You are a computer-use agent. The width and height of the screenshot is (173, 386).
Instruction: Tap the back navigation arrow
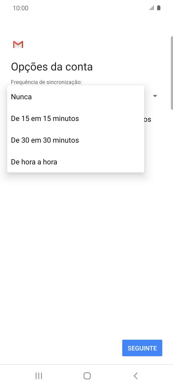(x=135, y=376)
